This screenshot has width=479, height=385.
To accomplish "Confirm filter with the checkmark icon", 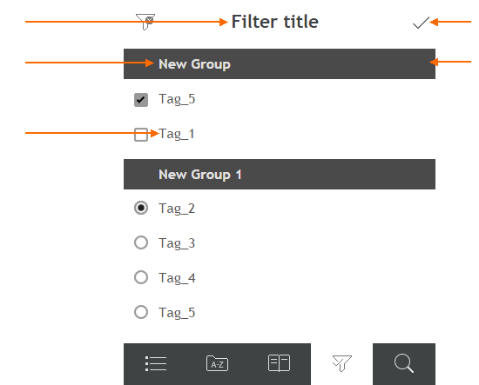I will click(x=422, y=23).
